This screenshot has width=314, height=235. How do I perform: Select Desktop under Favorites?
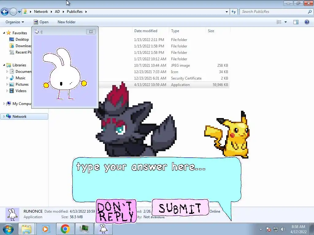coord(22,39)
